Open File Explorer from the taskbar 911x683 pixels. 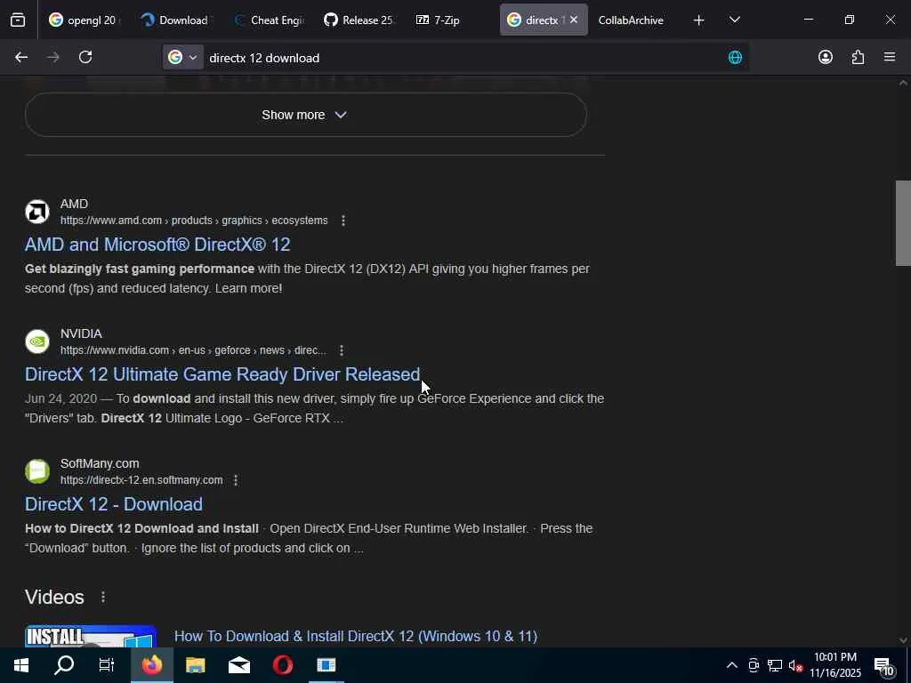(x=195, y=665)
